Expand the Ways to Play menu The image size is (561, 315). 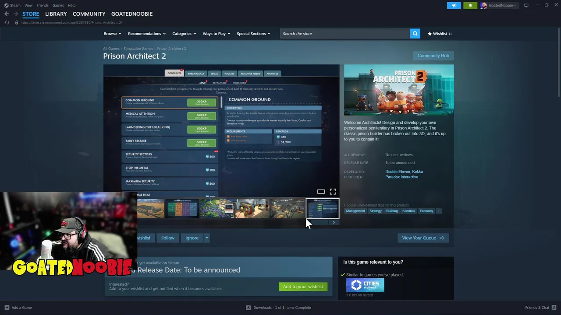coord(217,34)
